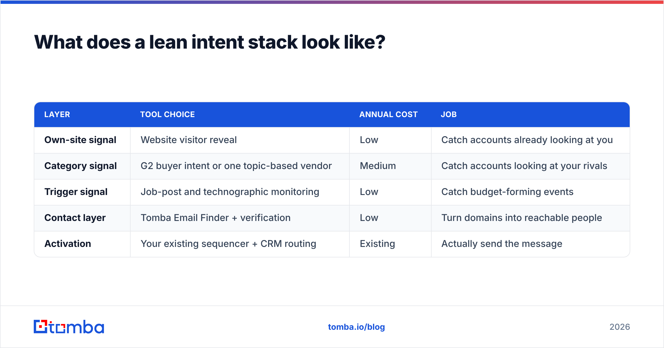Select the 'LAYER' column header
Image resolution: width=664 pixels, height=348 pixels.
point(57,114)
